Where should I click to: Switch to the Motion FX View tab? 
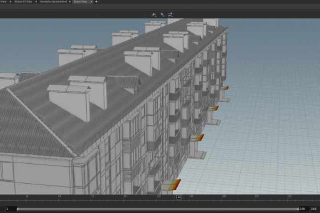(24, 2)
